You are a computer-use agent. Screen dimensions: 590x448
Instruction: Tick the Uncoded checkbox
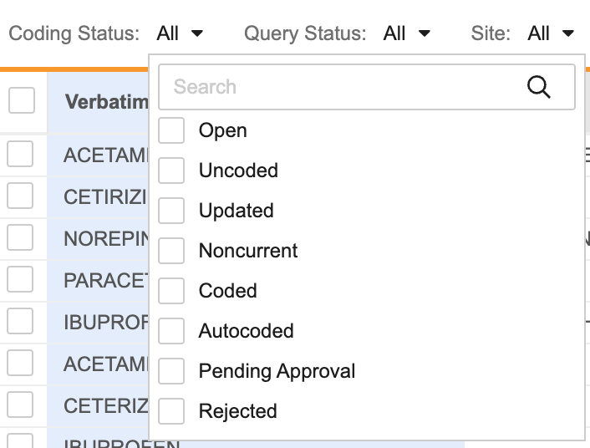[x=171, y=171]
